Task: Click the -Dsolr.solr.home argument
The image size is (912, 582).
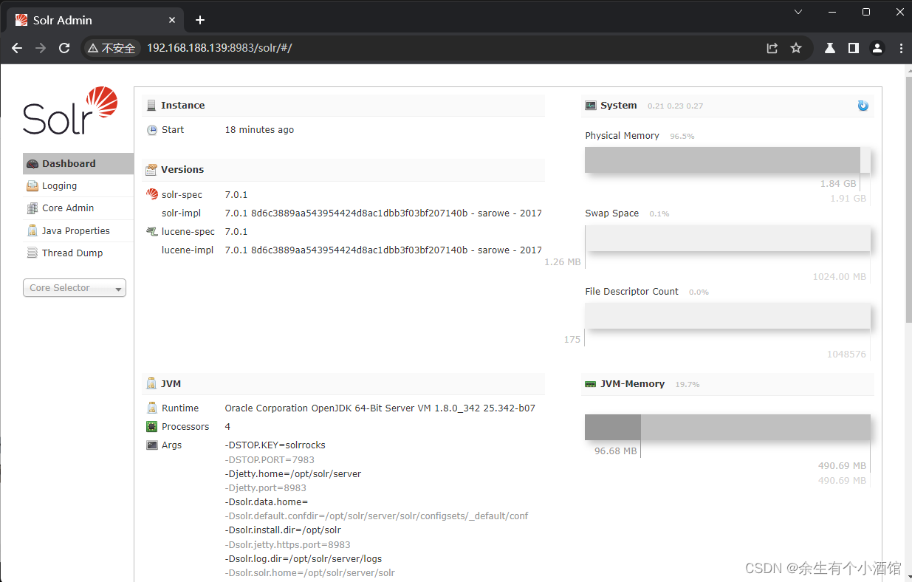Action: tap(310, 573)
